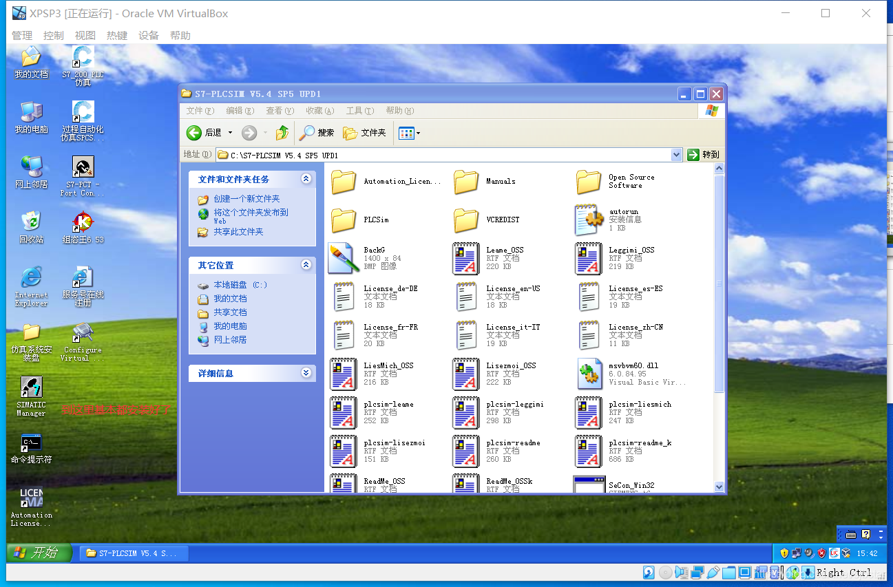
Task: Collapse the 文件和文件夹任务 panel
Action: (306, 179)
